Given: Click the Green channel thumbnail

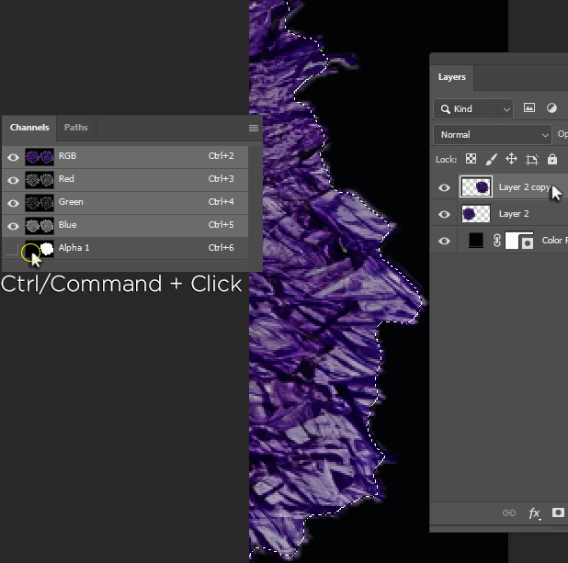Looking at the screenshot, I should pyautogui.click(x=40, y=203).
